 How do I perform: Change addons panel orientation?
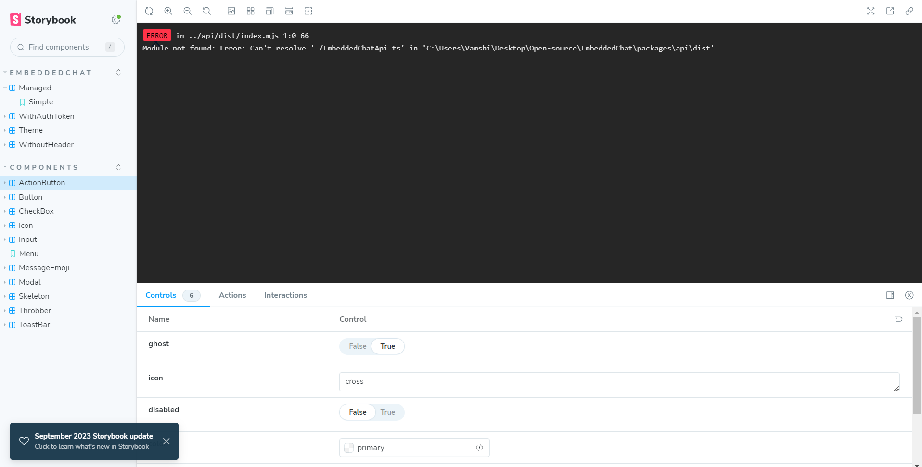890,295
